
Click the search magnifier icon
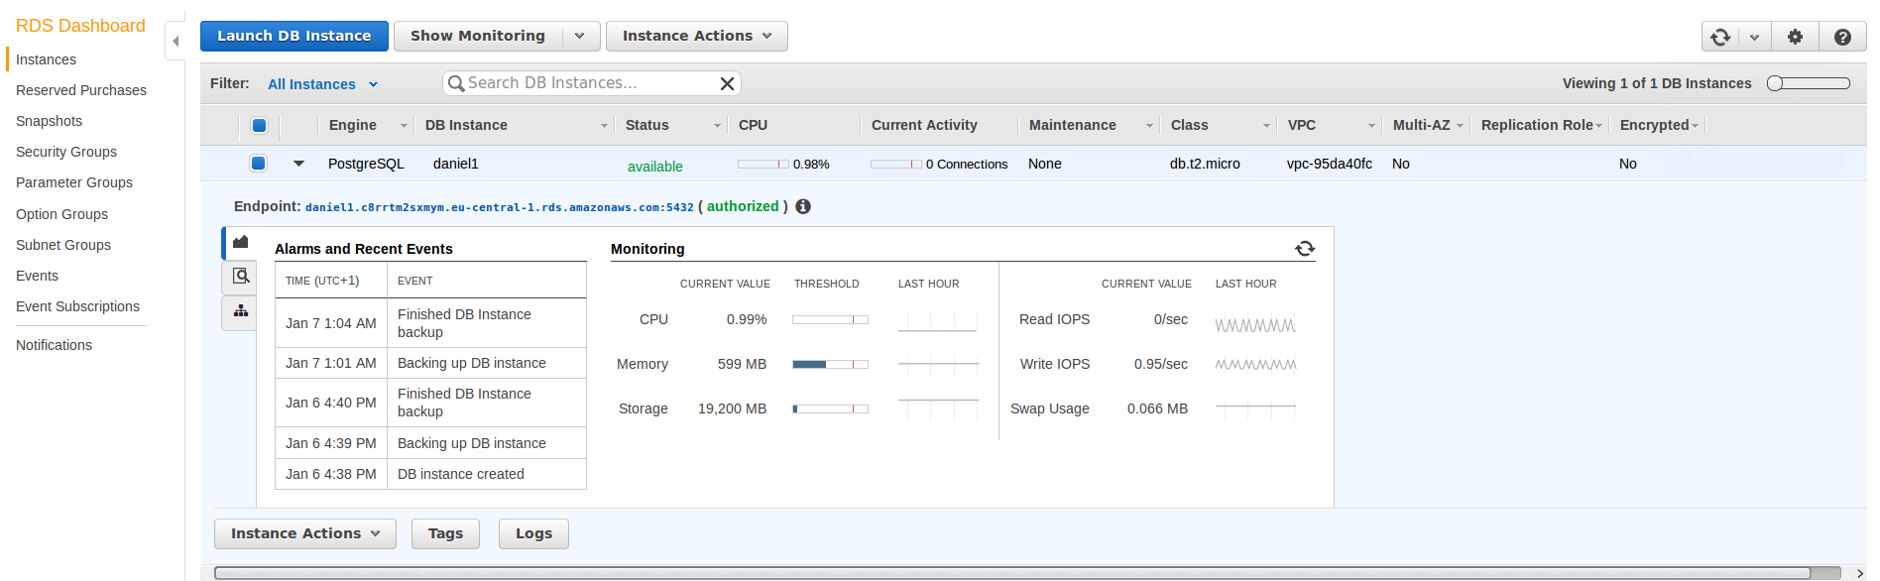click(456, 83)
